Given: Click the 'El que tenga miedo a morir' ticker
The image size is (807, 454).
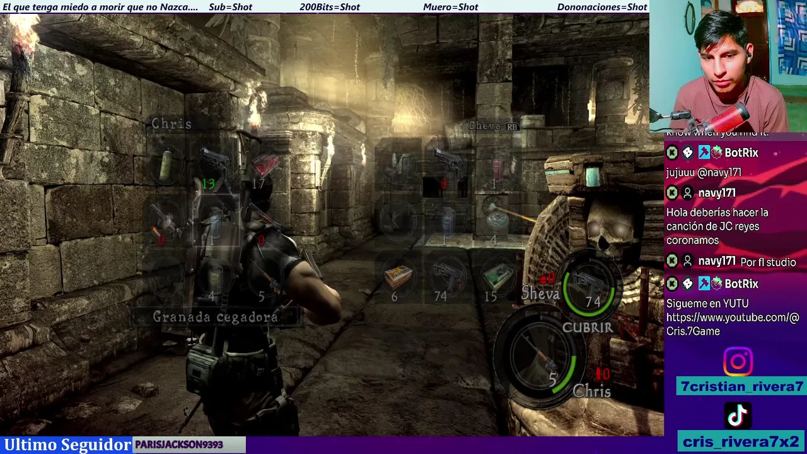Looking at the screenshot, I should [100, 7].
